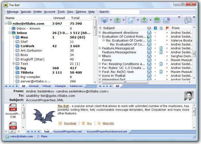The image size is (201, 144).
Task: Toggle flag dot on development directions row
Action: pyautogui.click(x=167, y=33)
